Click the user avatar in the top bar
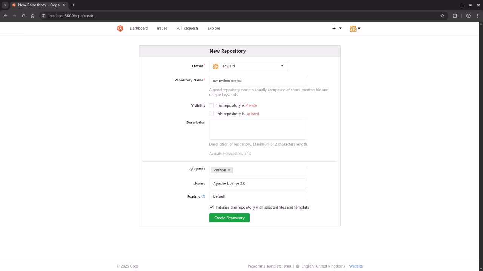The width and height of the screenshot is (483, 271). pyautogui.click(x=353, y=28)
